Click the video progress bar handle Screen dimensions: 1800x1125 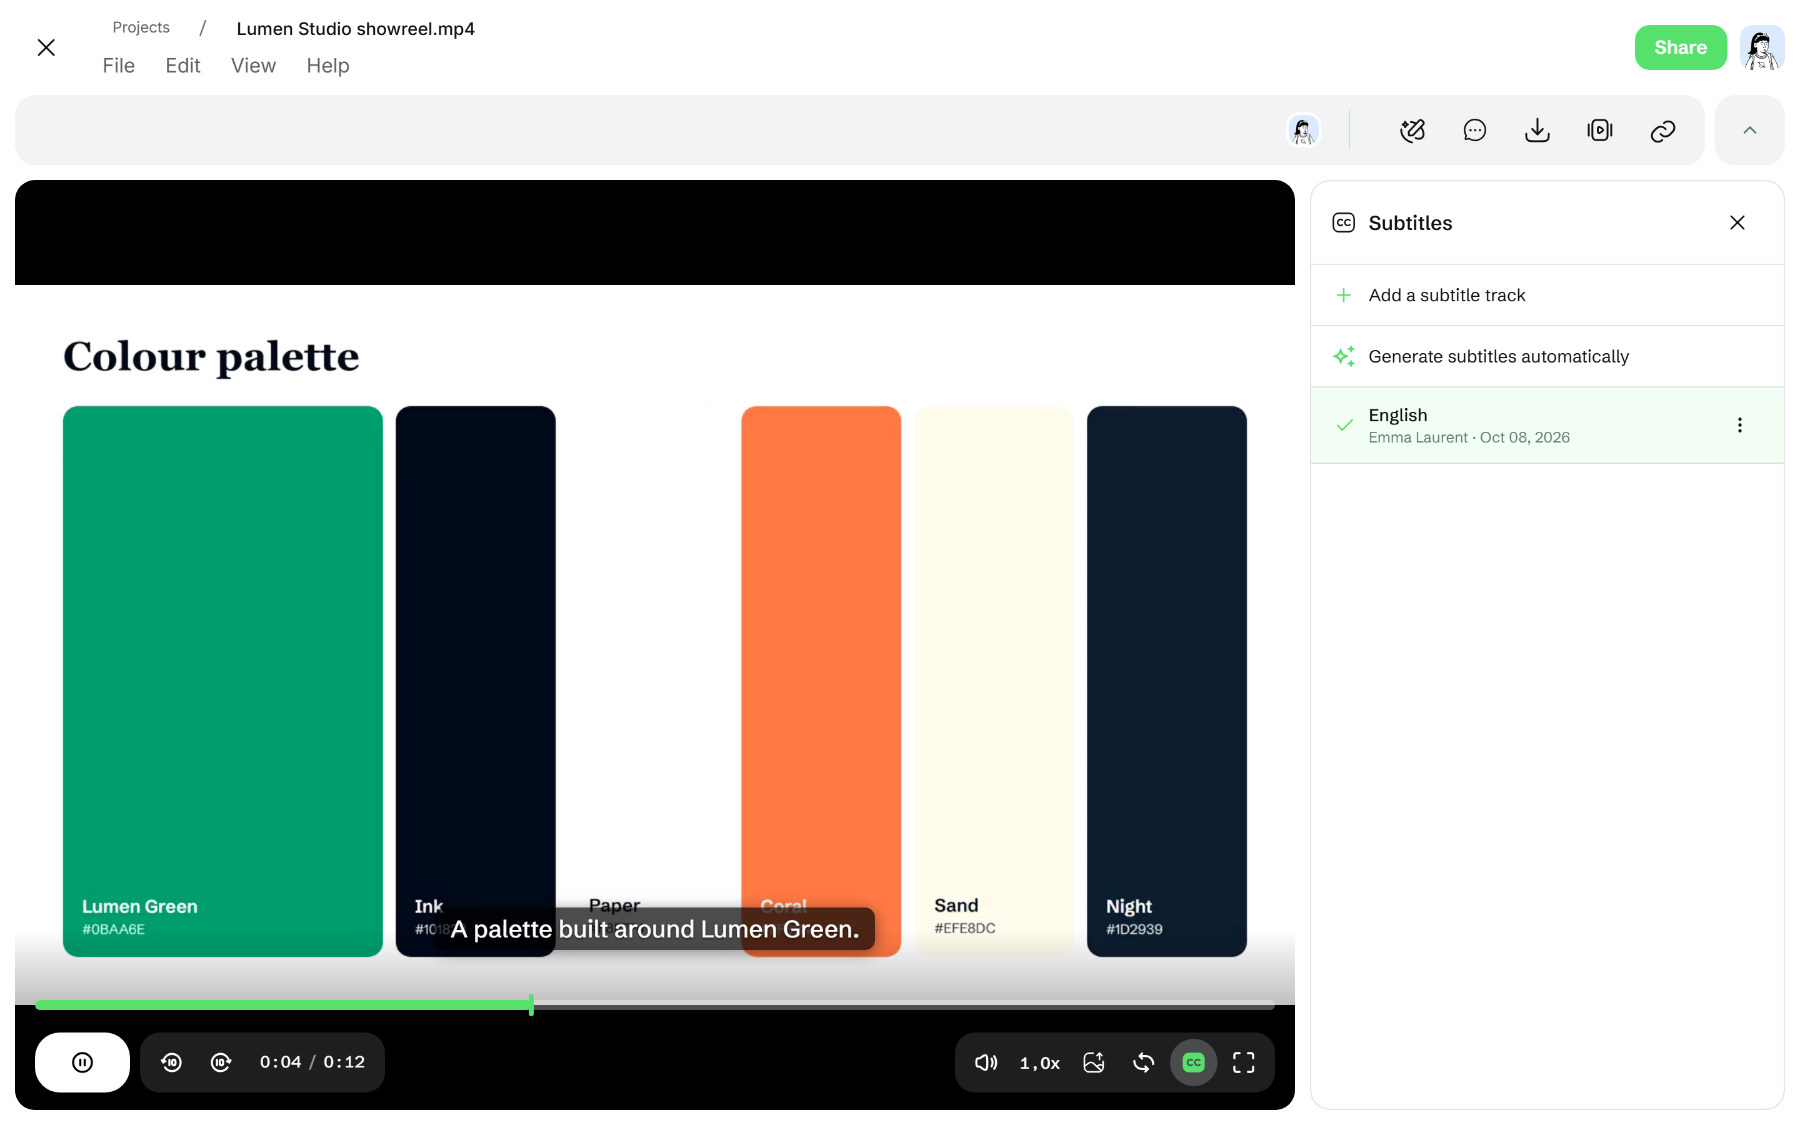click(531, 1004)
